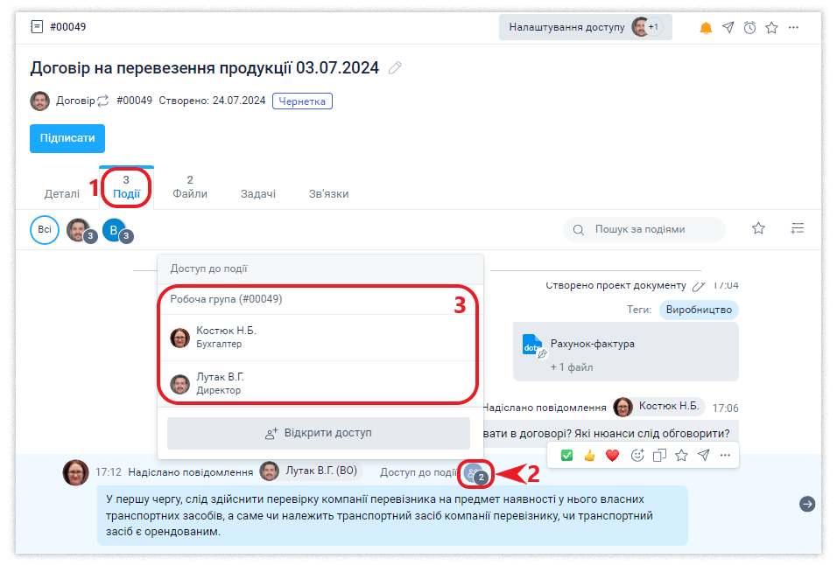The height and width of the screenshot is (565, 837).
Task: Open the events filter settings icon
Action: point(797,228)
